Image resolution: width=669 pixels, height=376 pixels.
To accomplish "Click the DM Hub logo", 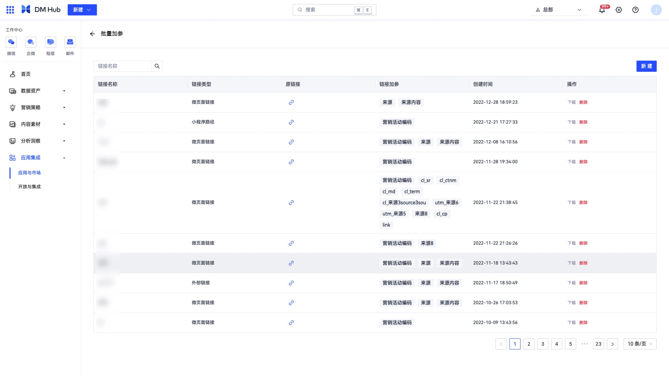I will coord(41,10).
